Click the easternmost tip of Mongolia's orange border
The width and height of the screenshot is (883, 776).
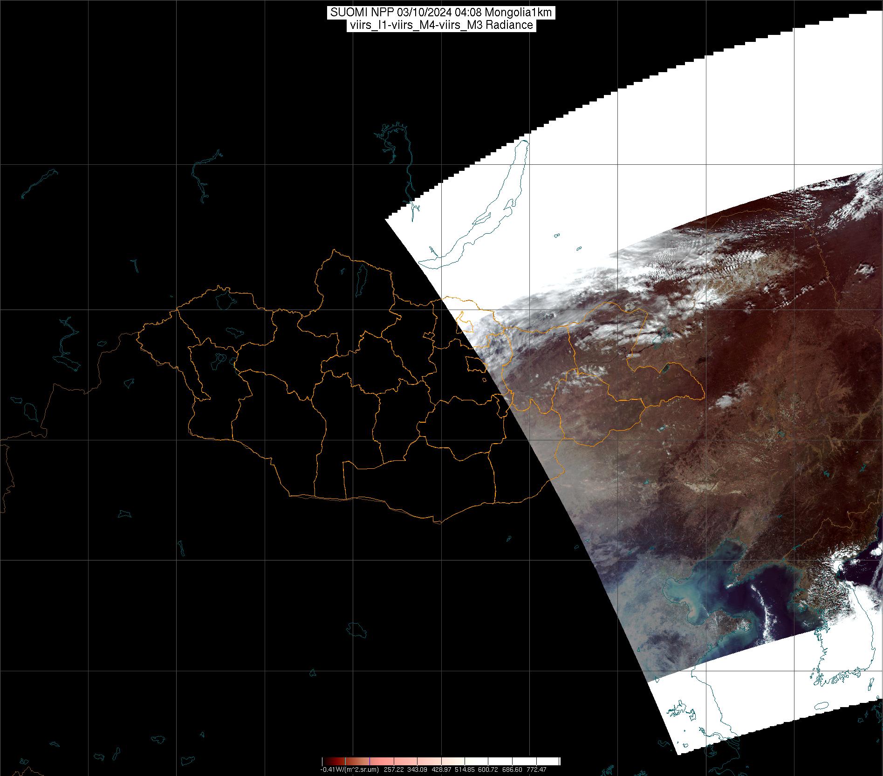(704, 398)
